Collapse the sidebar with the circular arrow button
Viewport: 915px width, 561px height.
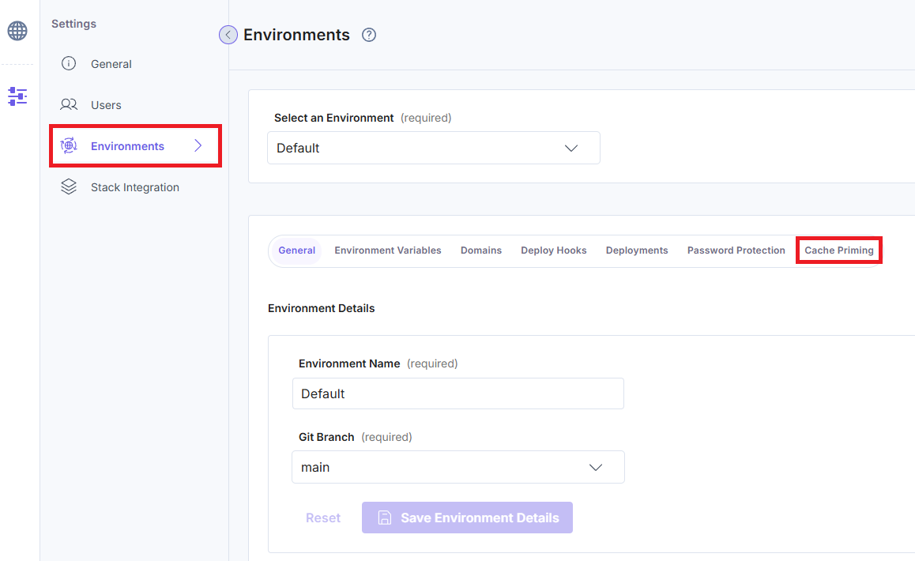228,35
